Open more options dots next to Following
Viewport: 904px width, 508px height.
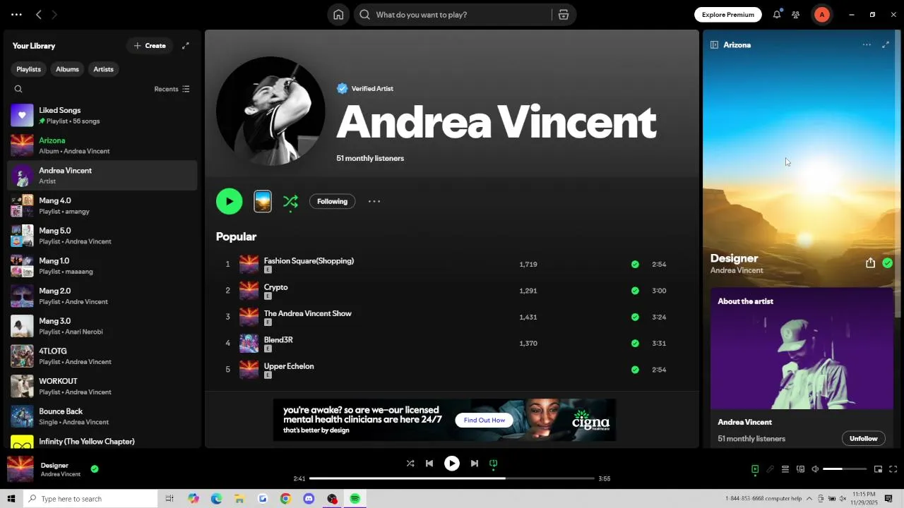coord(374,201)
